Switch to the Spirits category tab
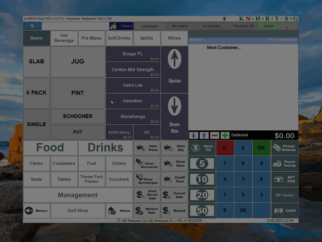The height and width of the screenshot is (242, 322). pos(147,38)
